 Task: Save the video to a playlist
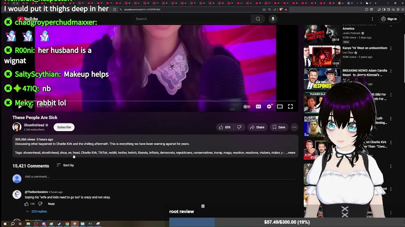279,127
